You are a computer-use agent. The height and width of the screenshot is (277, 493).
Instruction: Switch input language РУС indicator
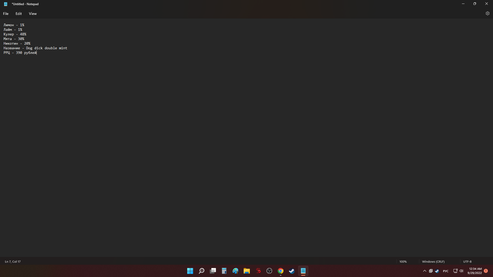tap(446, 271)
